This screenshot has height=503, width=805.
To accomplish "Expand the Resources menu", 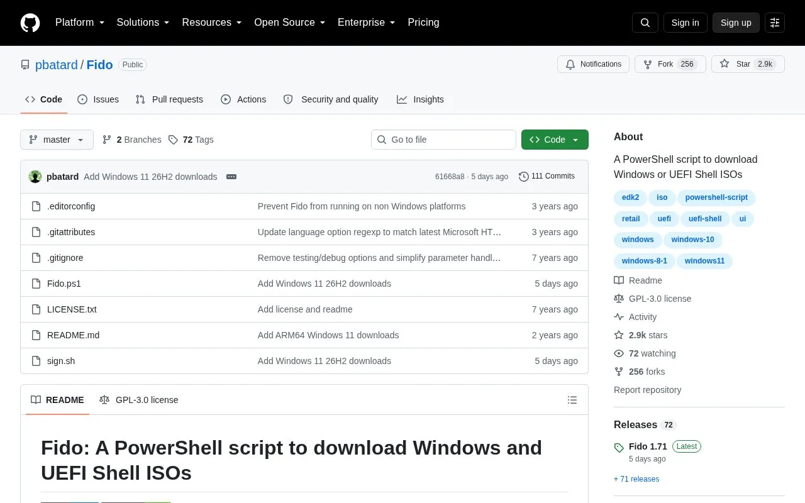I will click(x=212, y=23).
